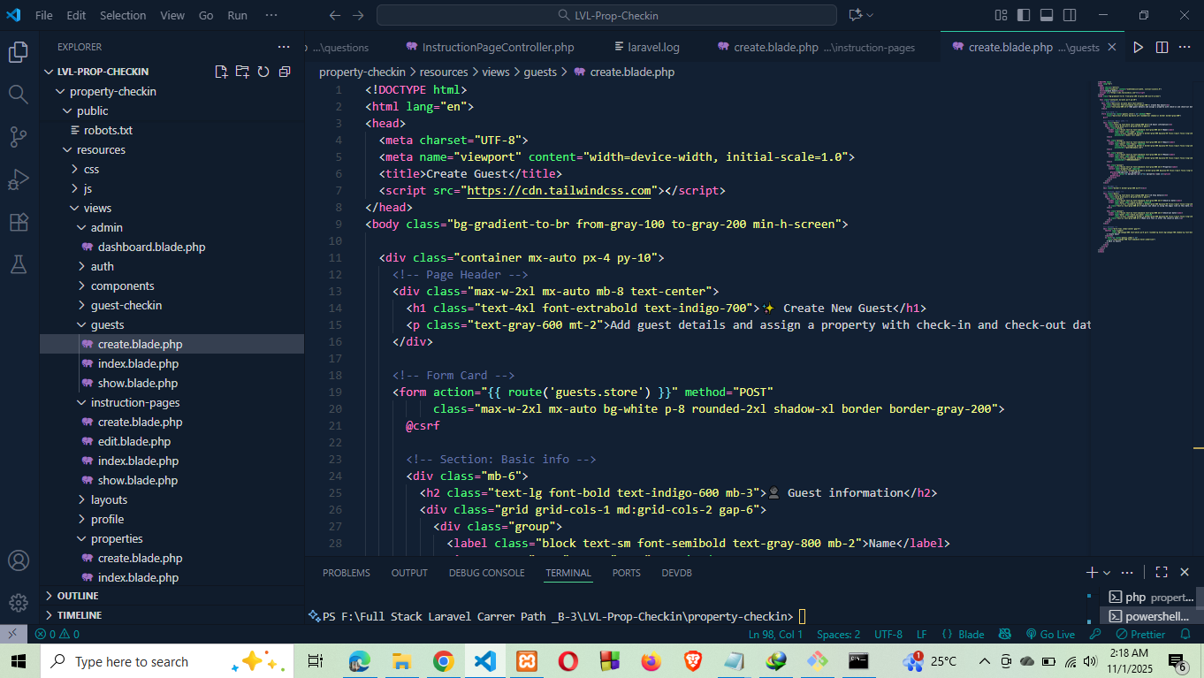Viewport: 1204px width, 678px height.
Task: Refresh the Explorer file tree
Action: click(x=263, y=72)
